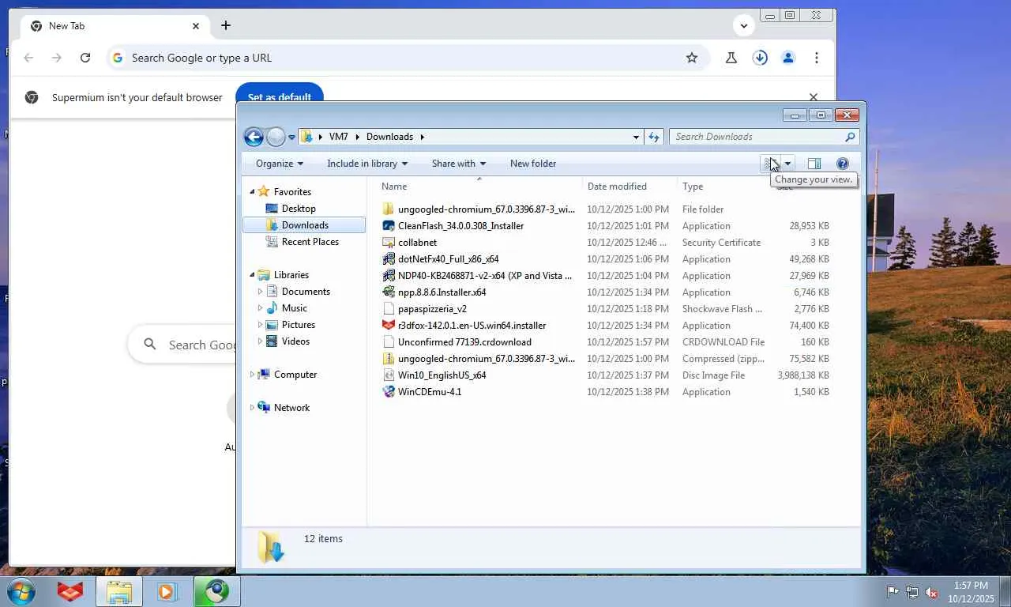The height and width of the screenshot is (607, 1011).
Task: Select the Windows Explorer taskbar icon
Action: [119, 591]
